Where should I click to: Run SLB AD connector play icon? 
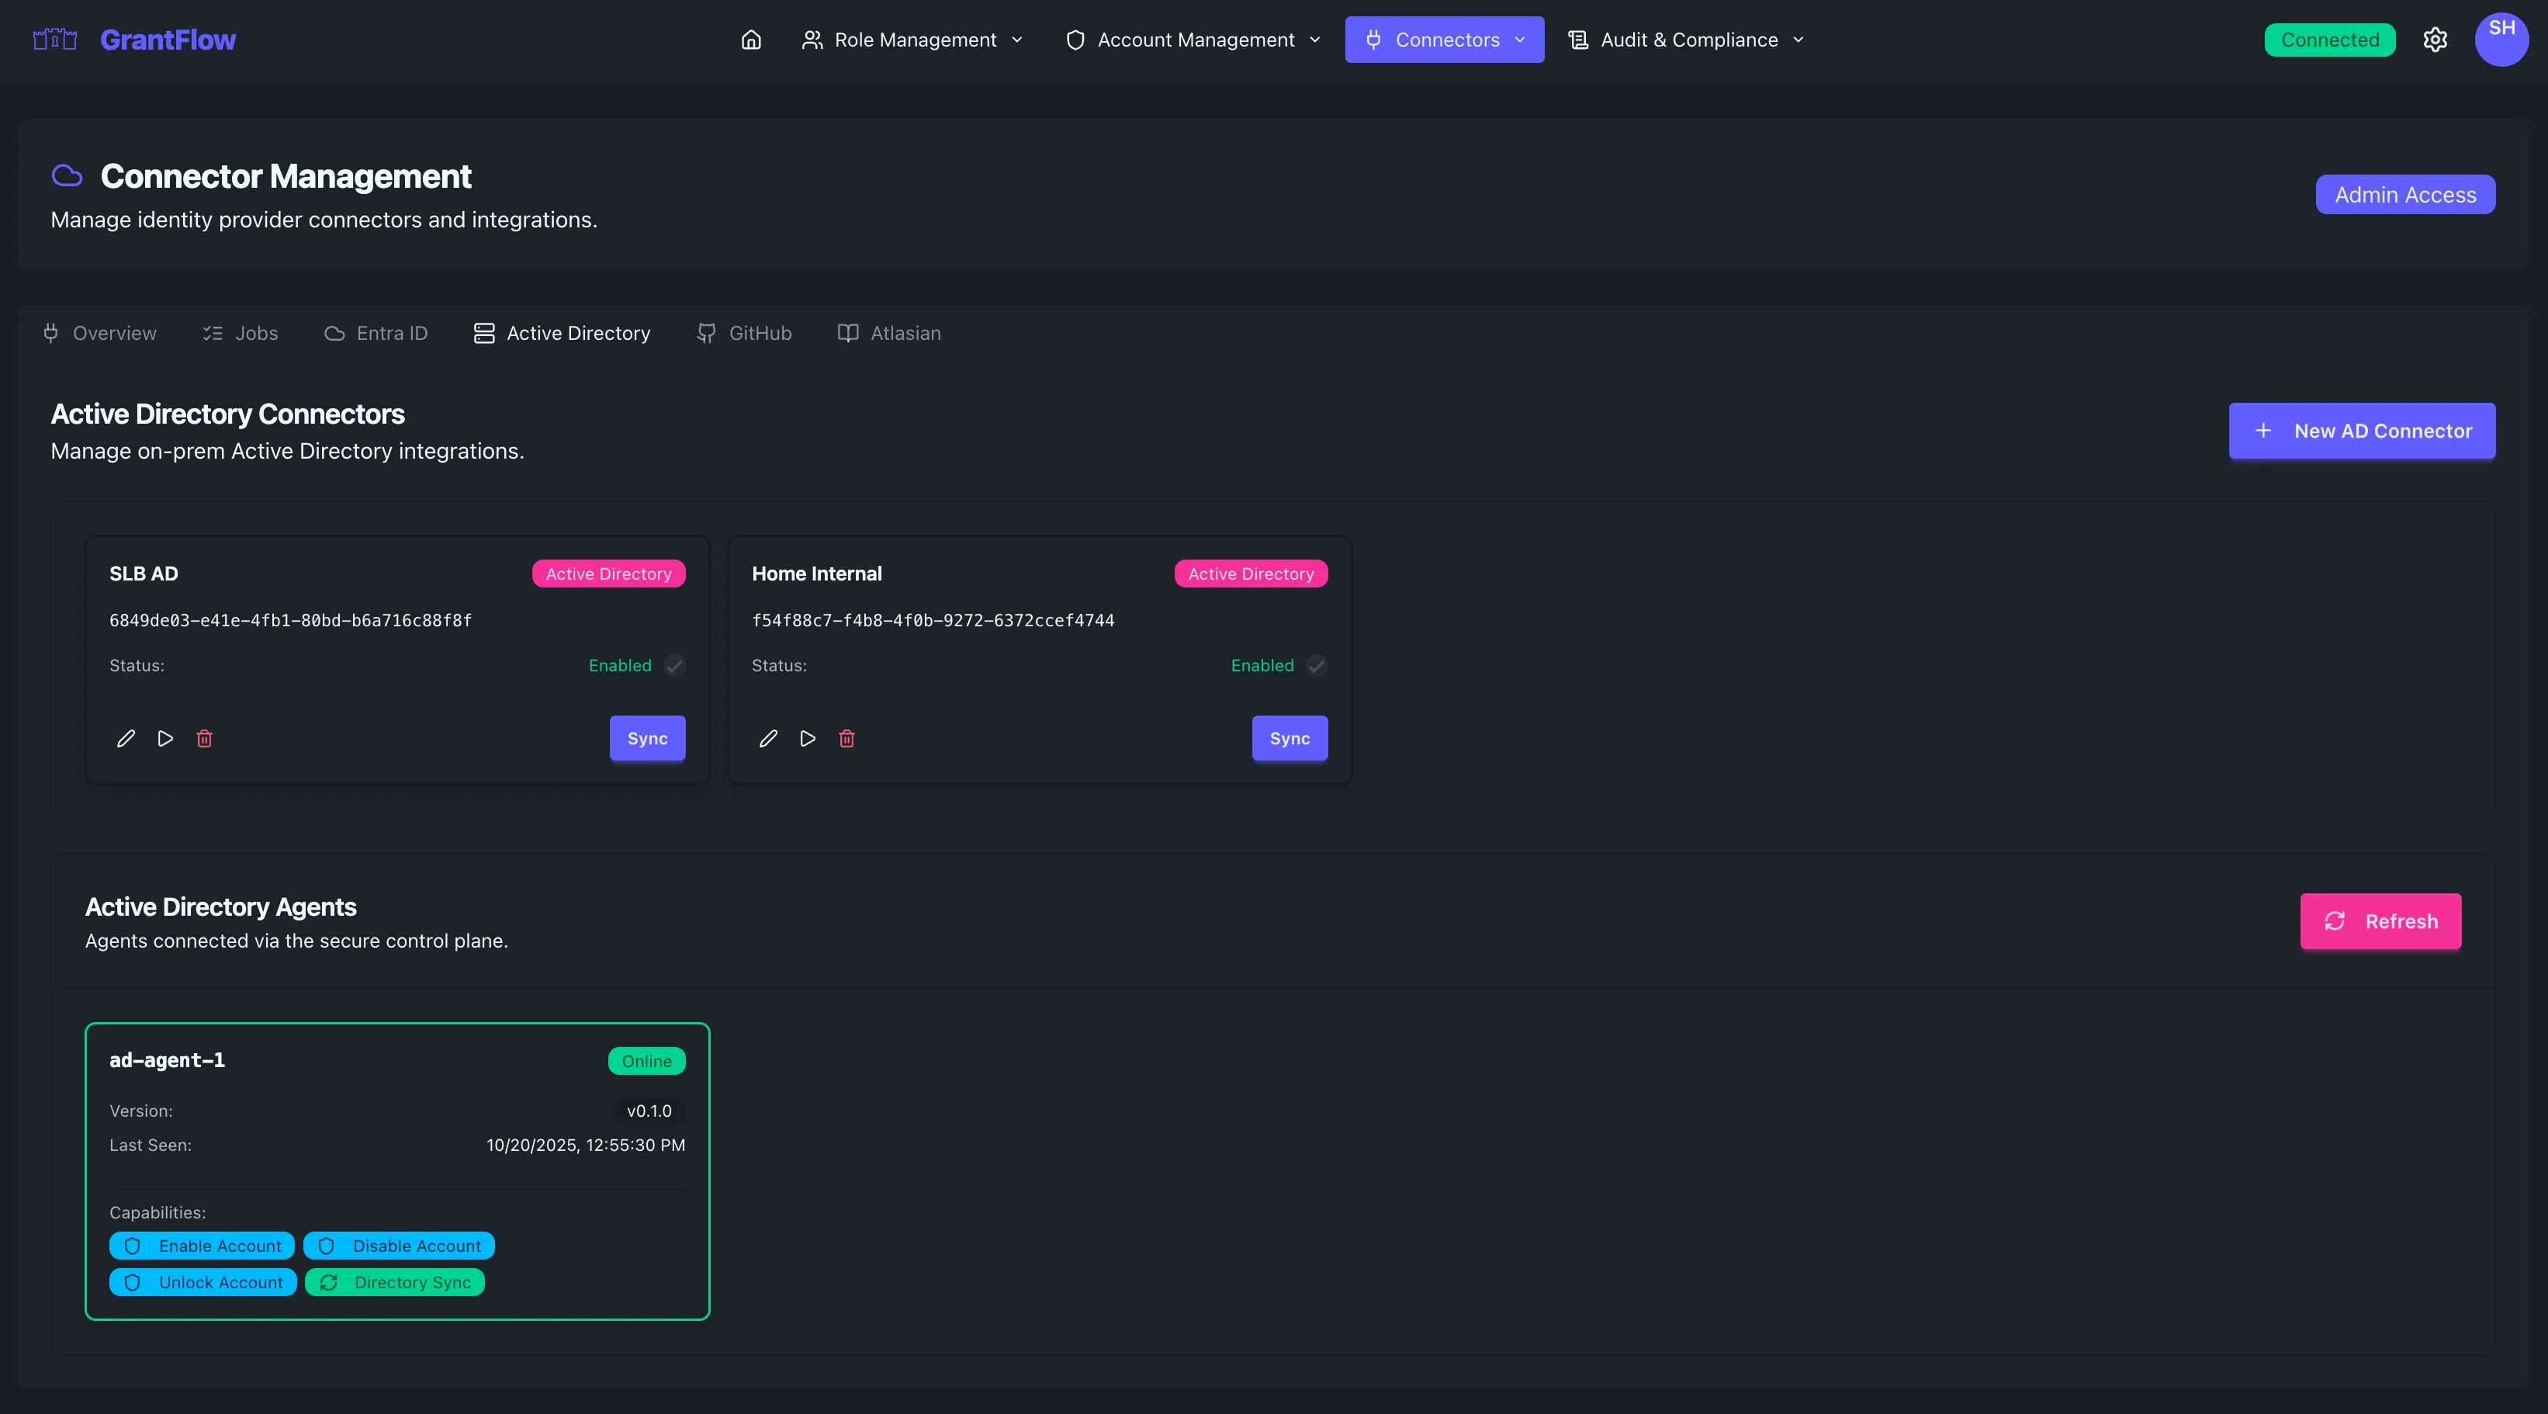pyautogui.click(x=165, y=738)
